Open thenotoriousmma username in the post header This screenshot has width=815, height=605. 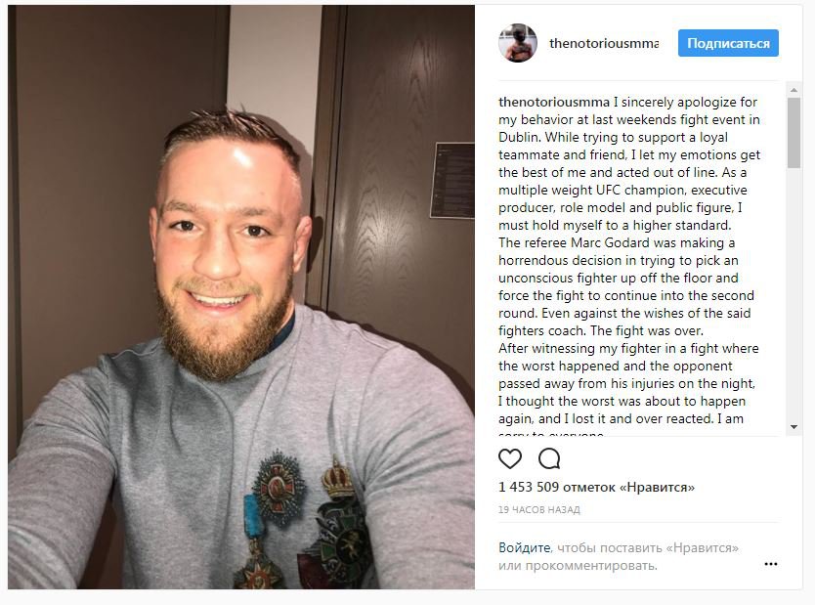604,43
